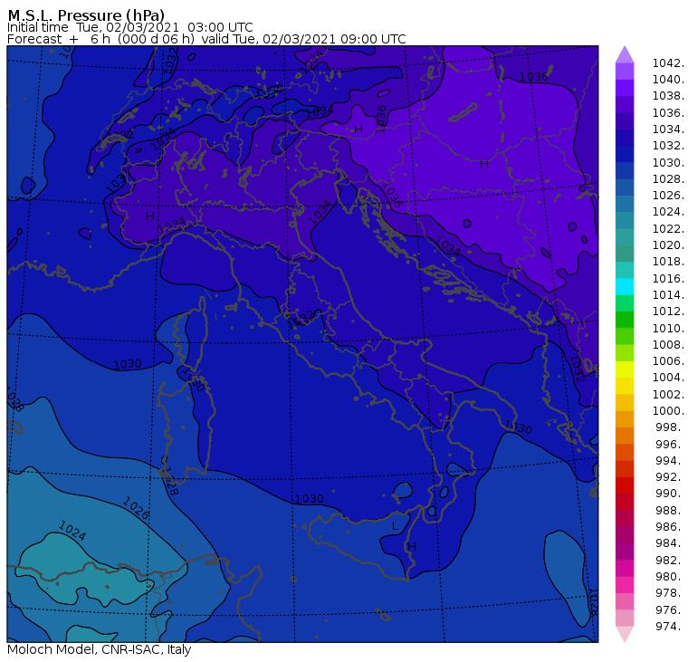688x662 pixels.
Task: Select legend value 1036.
Action: click(668, 113)
